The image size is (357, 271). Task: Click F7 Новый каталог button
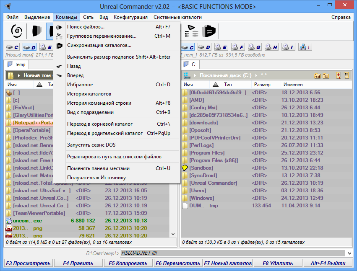pos(228,263)
